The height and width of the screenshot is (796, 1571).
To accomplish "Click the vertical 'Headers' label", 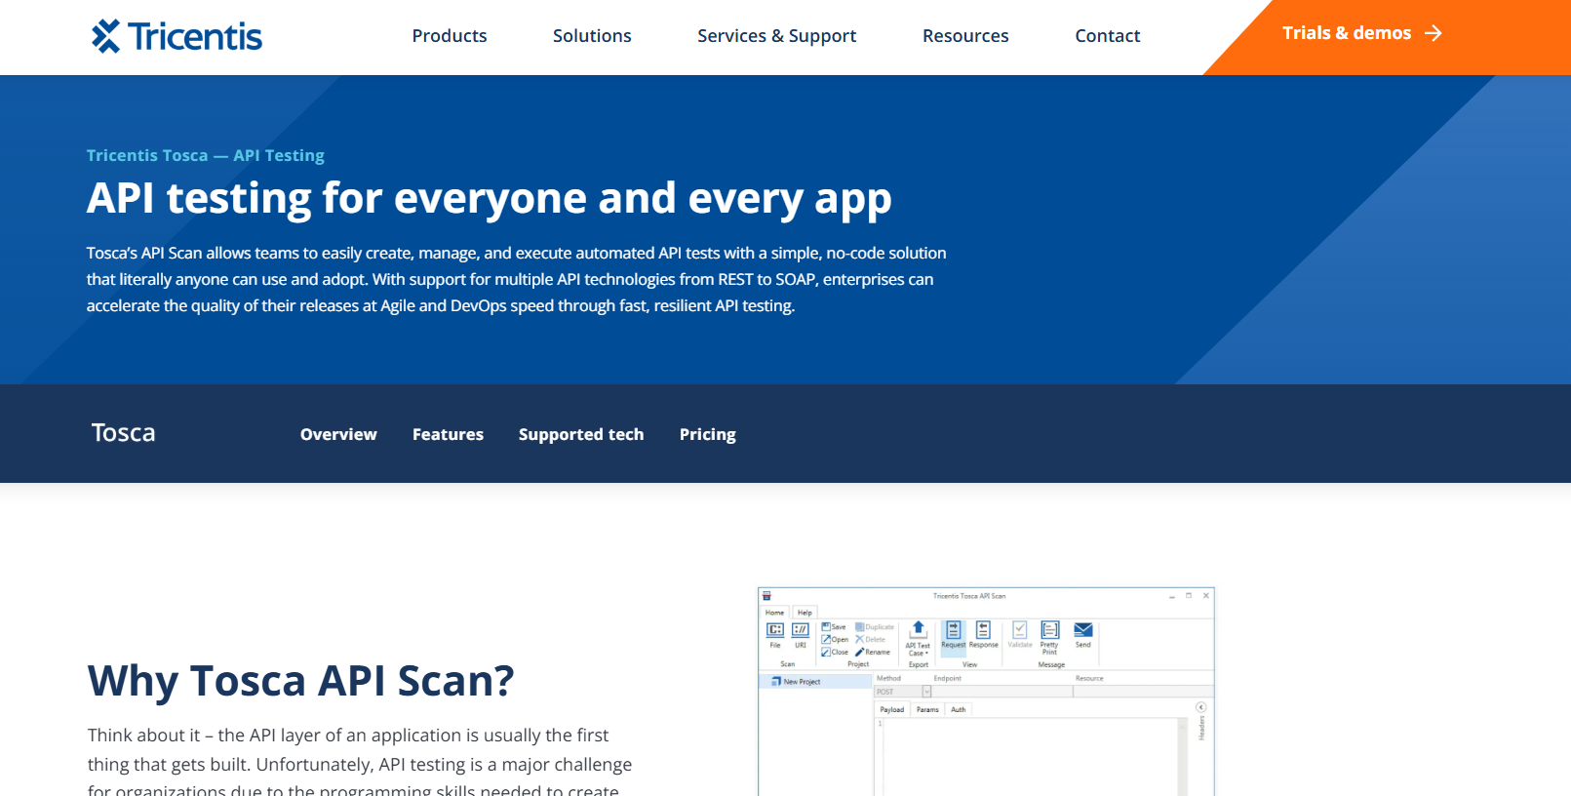I will pyautogui.click(x=1201, y=728).
